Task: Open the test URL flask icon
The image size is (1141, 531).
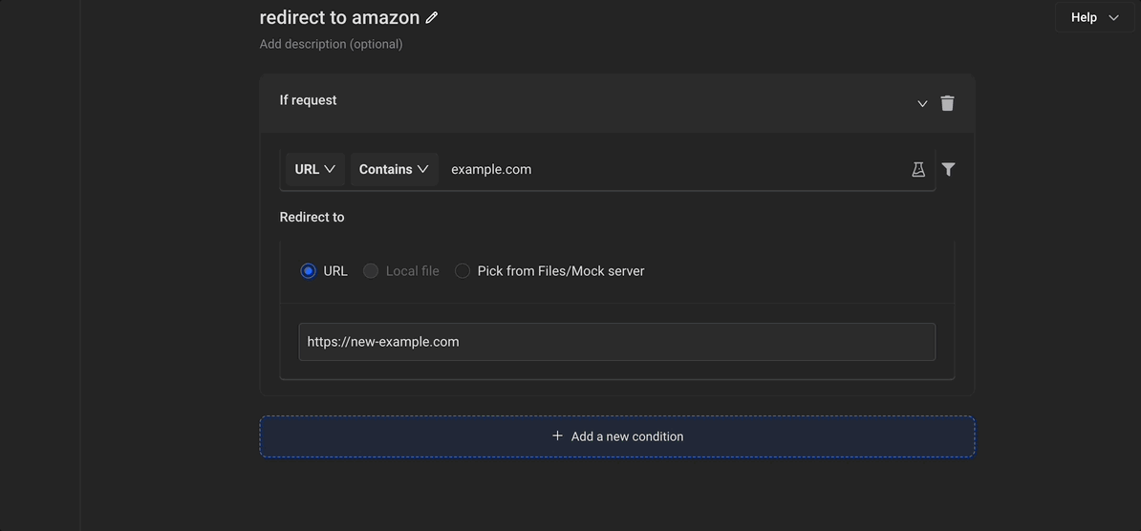Action: (x=918, y=169)
